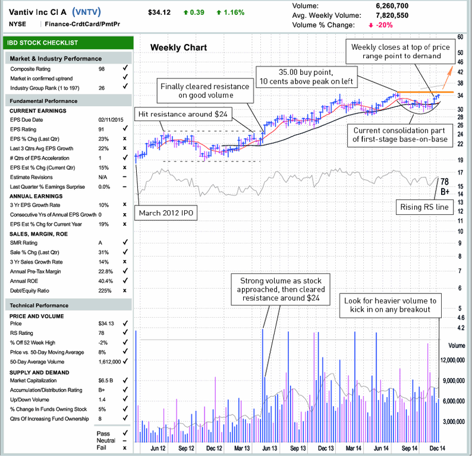Click the RS rating 78 label on chart
The image size is (472, 456).
point(445,182)
